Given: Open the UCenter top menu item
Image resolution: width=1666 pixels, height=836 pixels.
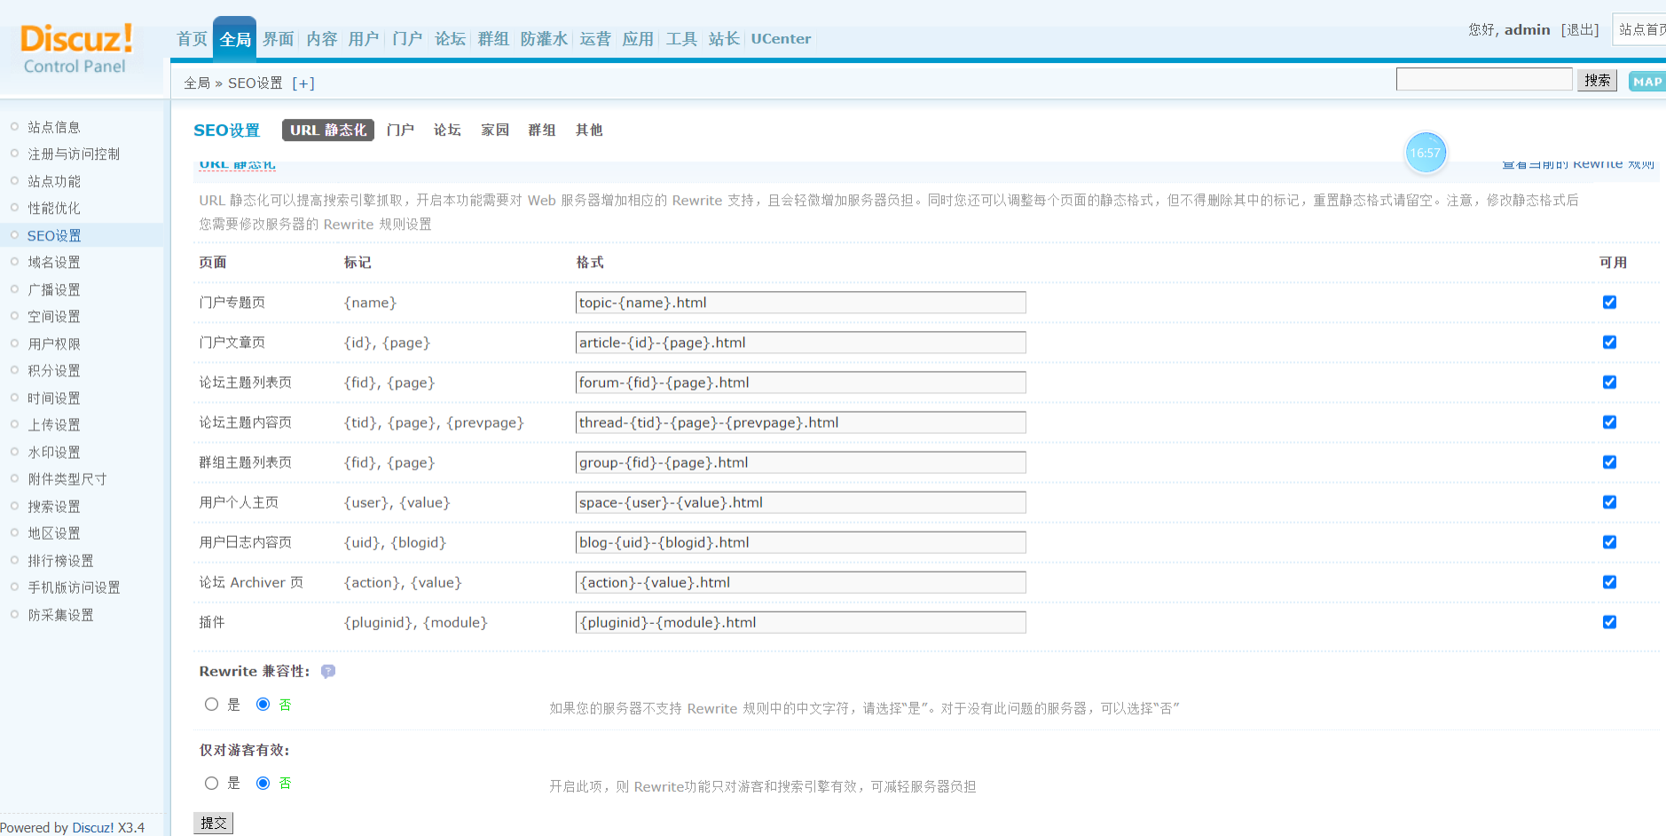Looking at the screenshot, I should 781,39.
